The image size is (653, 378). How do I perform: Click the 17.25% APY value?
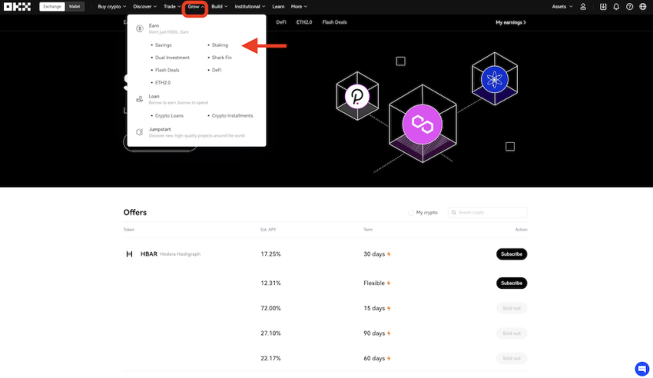pyautogui.click(x=270, y=254)
